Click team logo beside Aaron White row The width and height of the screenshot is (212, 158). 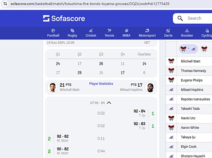(171, 128)
